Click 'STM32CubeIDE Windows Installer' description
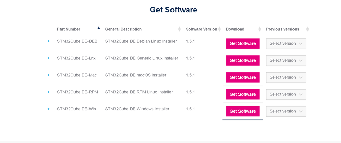Screen dimensions: 341x143 (x=137, y=109)
